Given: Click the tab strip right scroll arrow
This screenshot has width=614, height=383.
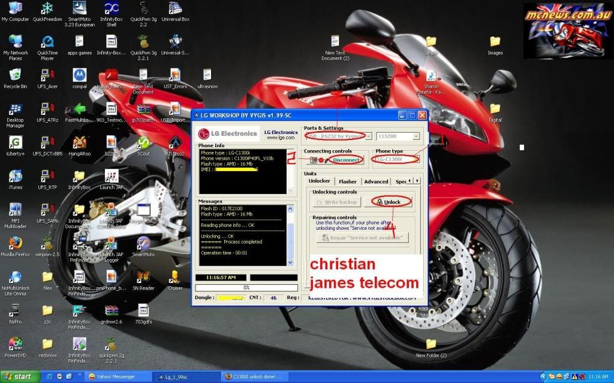Looking at the screenshot, I should click(x=417, y=181).
